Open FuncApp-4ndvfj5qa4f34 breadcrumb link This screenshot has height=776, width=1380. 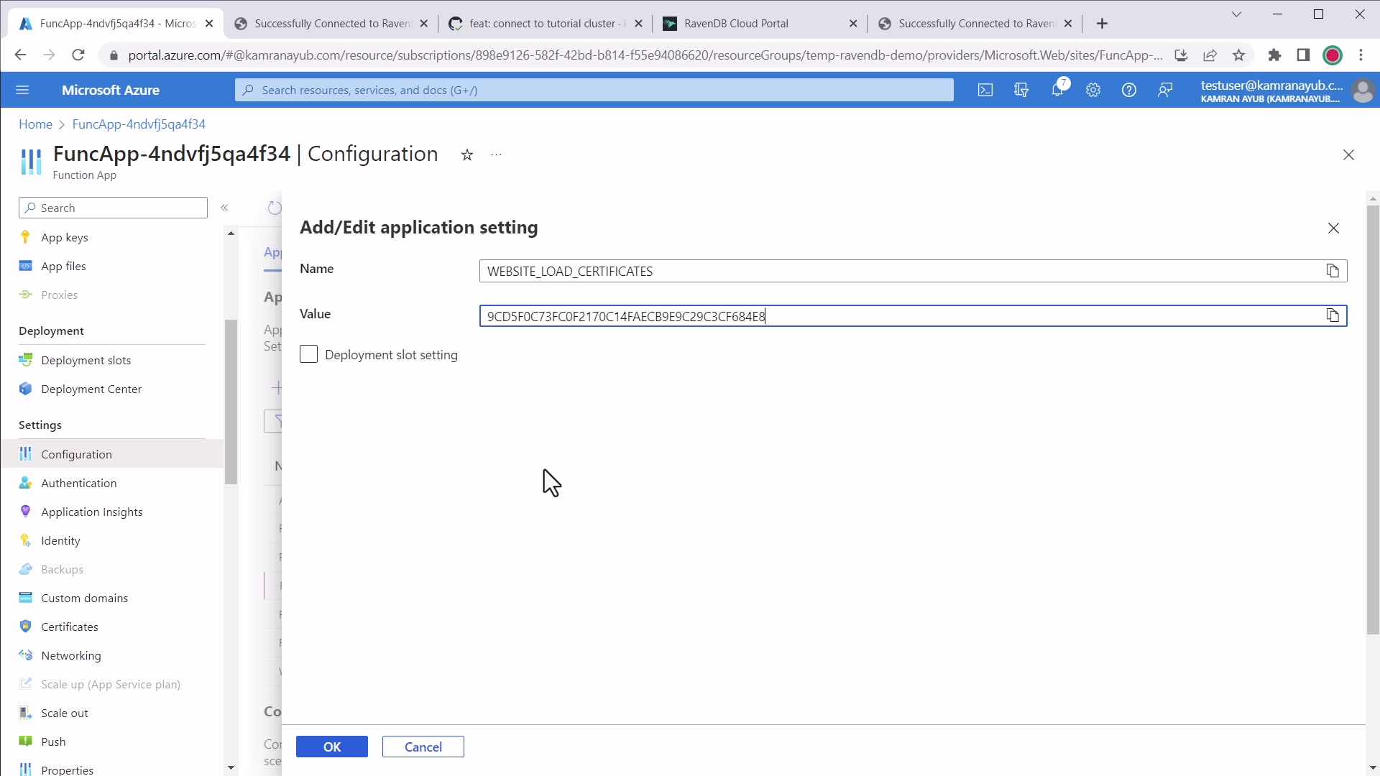coord(139,124)
